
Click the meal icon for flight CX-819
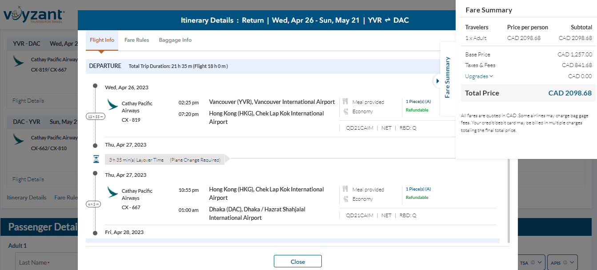(x=345, y=102)
